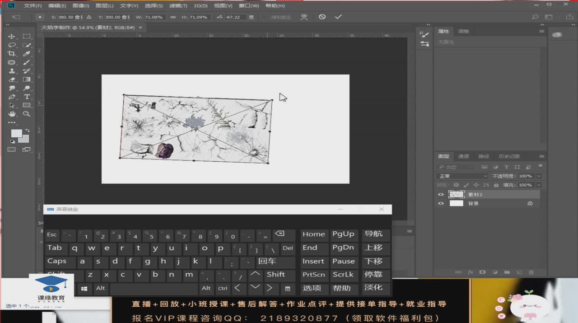Select the Rectangular Marquee tool
Image resolution: width=578 pixels, height=323 pixels.
click(x=27, y=36)
